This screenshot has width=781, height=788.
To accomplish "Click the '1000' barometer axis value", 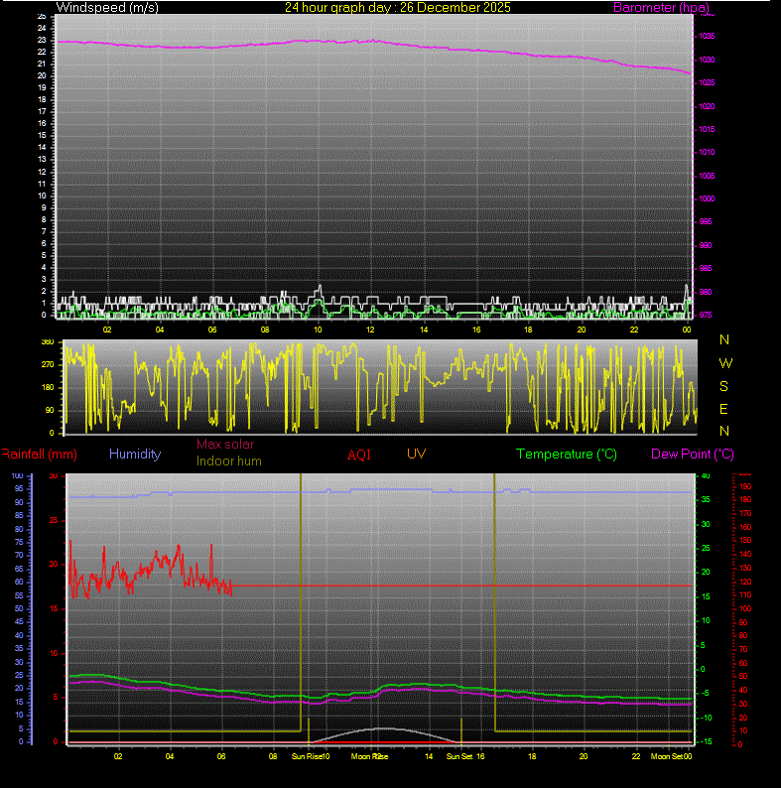I will tap(707, 199).
